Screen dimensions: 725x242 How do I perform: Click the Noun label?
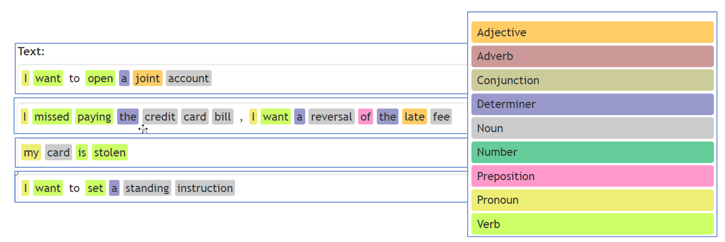592,128
